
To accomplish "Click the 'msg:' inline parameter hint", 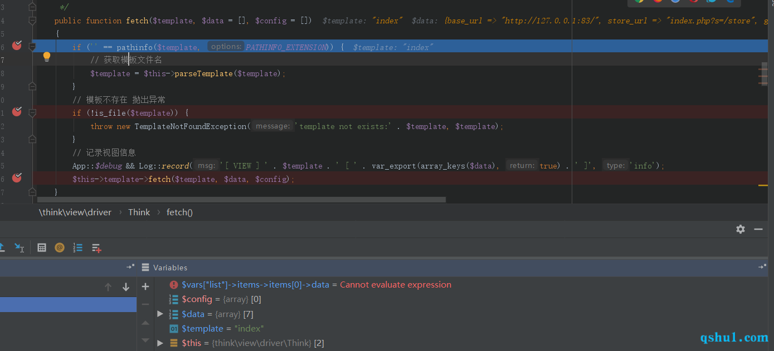I will coord(207,165).
